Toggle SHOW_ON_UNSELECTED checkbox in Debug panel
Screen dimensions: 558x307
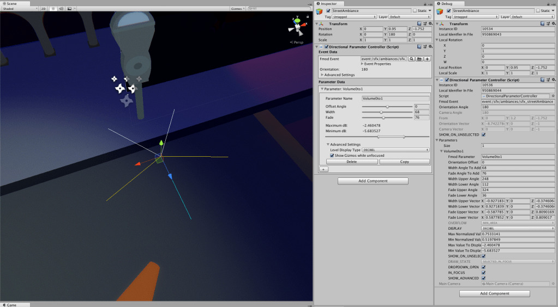(483, 134)
